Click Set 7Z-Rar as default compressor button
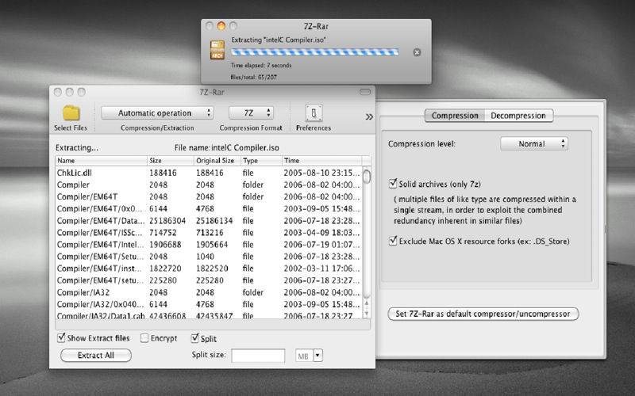The height and width of the screenshot is (396, 635). [483, 314]
